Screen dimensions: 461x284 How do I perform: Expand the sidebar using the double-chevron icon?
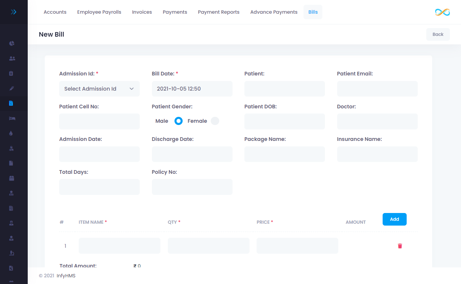(x=14, y=12)
